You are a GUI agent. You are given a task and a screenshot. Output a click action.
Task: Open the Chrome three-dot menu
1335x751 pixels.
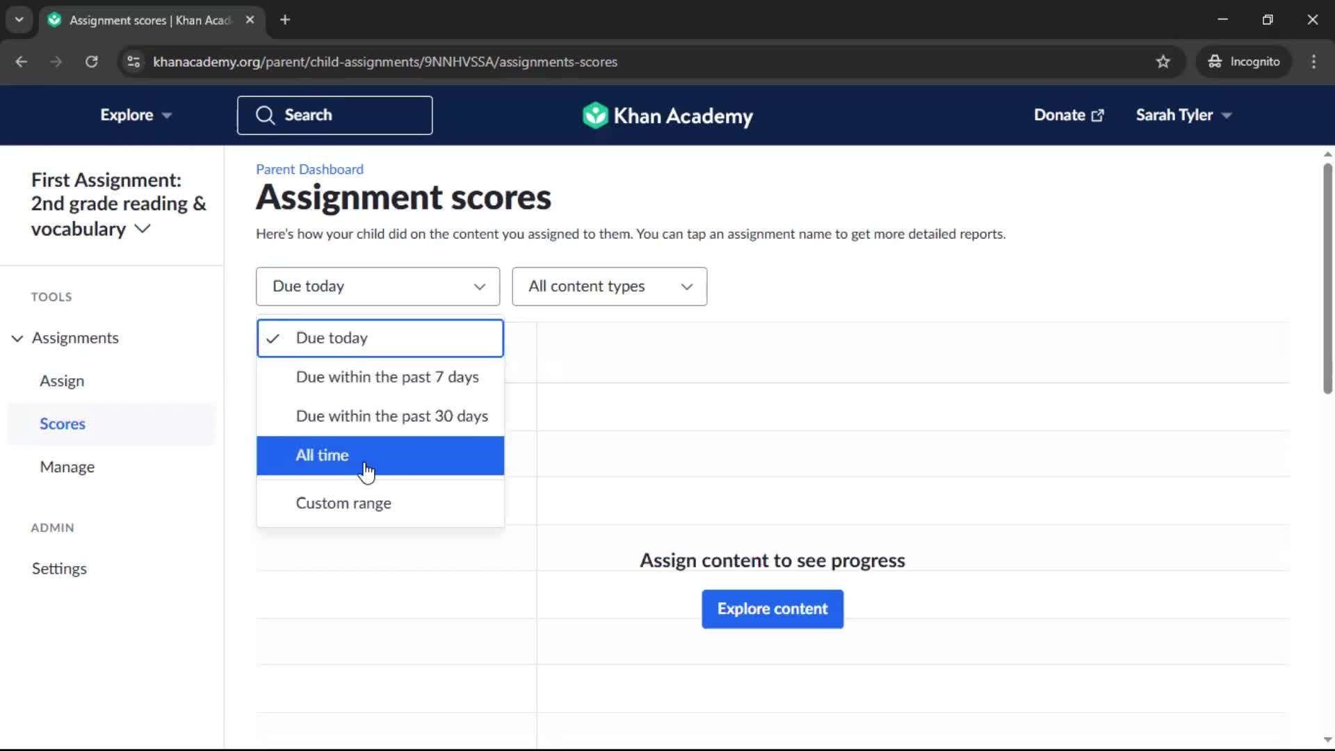click(1313, 62)
